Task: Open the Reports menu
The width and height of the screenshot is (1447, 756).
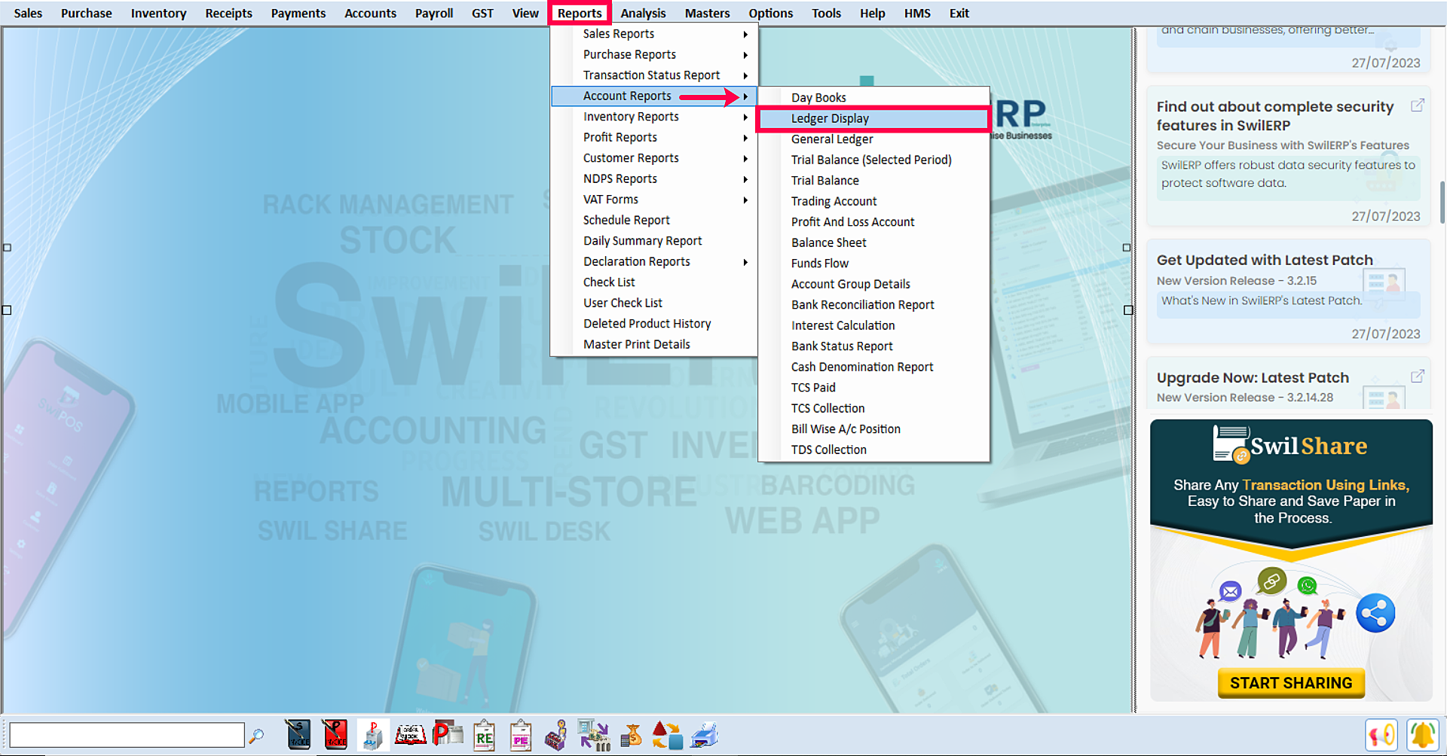Action: coord(580,13)
